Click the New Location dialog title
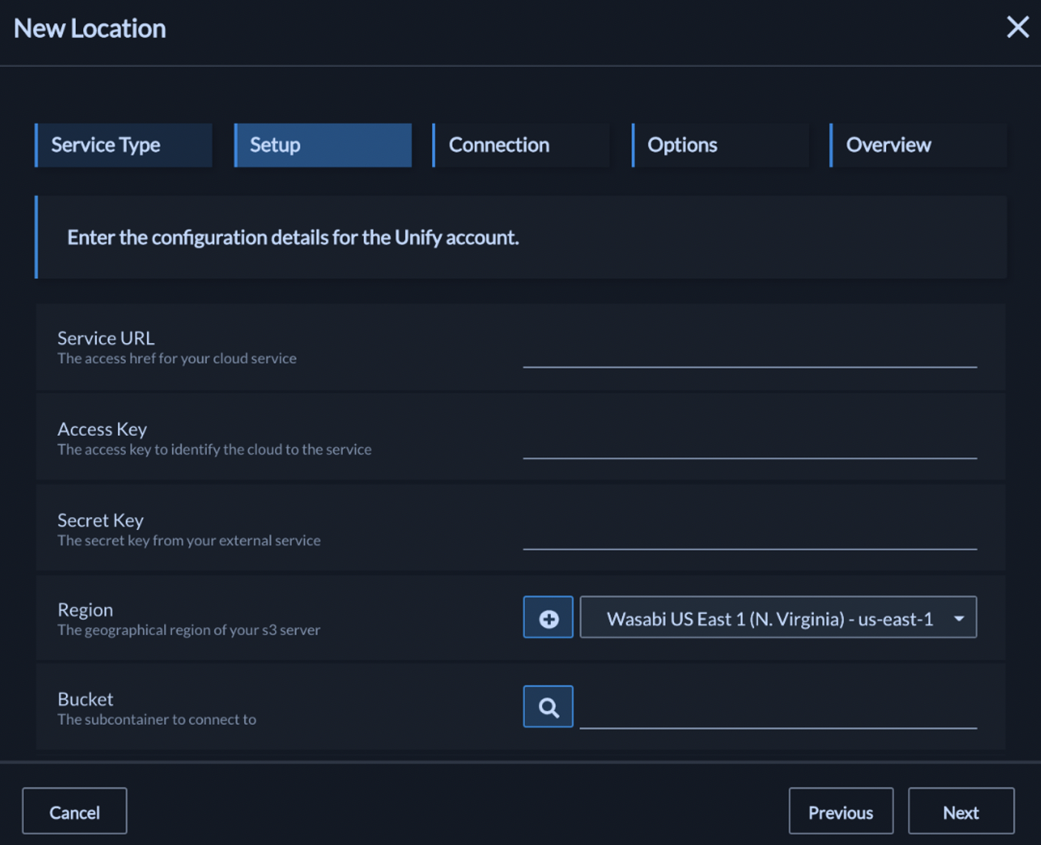 click(x=90, y=28)
